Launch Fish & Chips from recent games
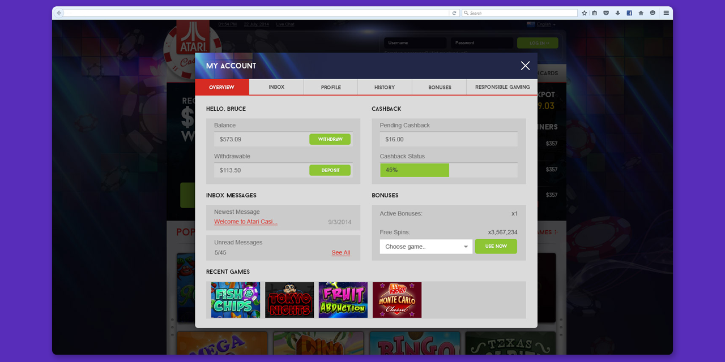 [x=236, y=300]
